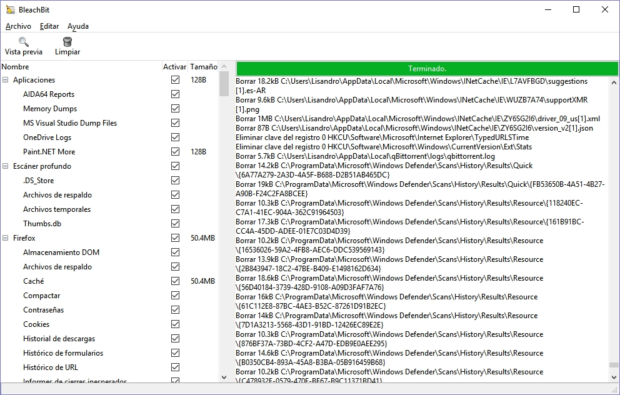
Task: Click the driver_09_us[1].xml log line
Action: click(418, 119)
